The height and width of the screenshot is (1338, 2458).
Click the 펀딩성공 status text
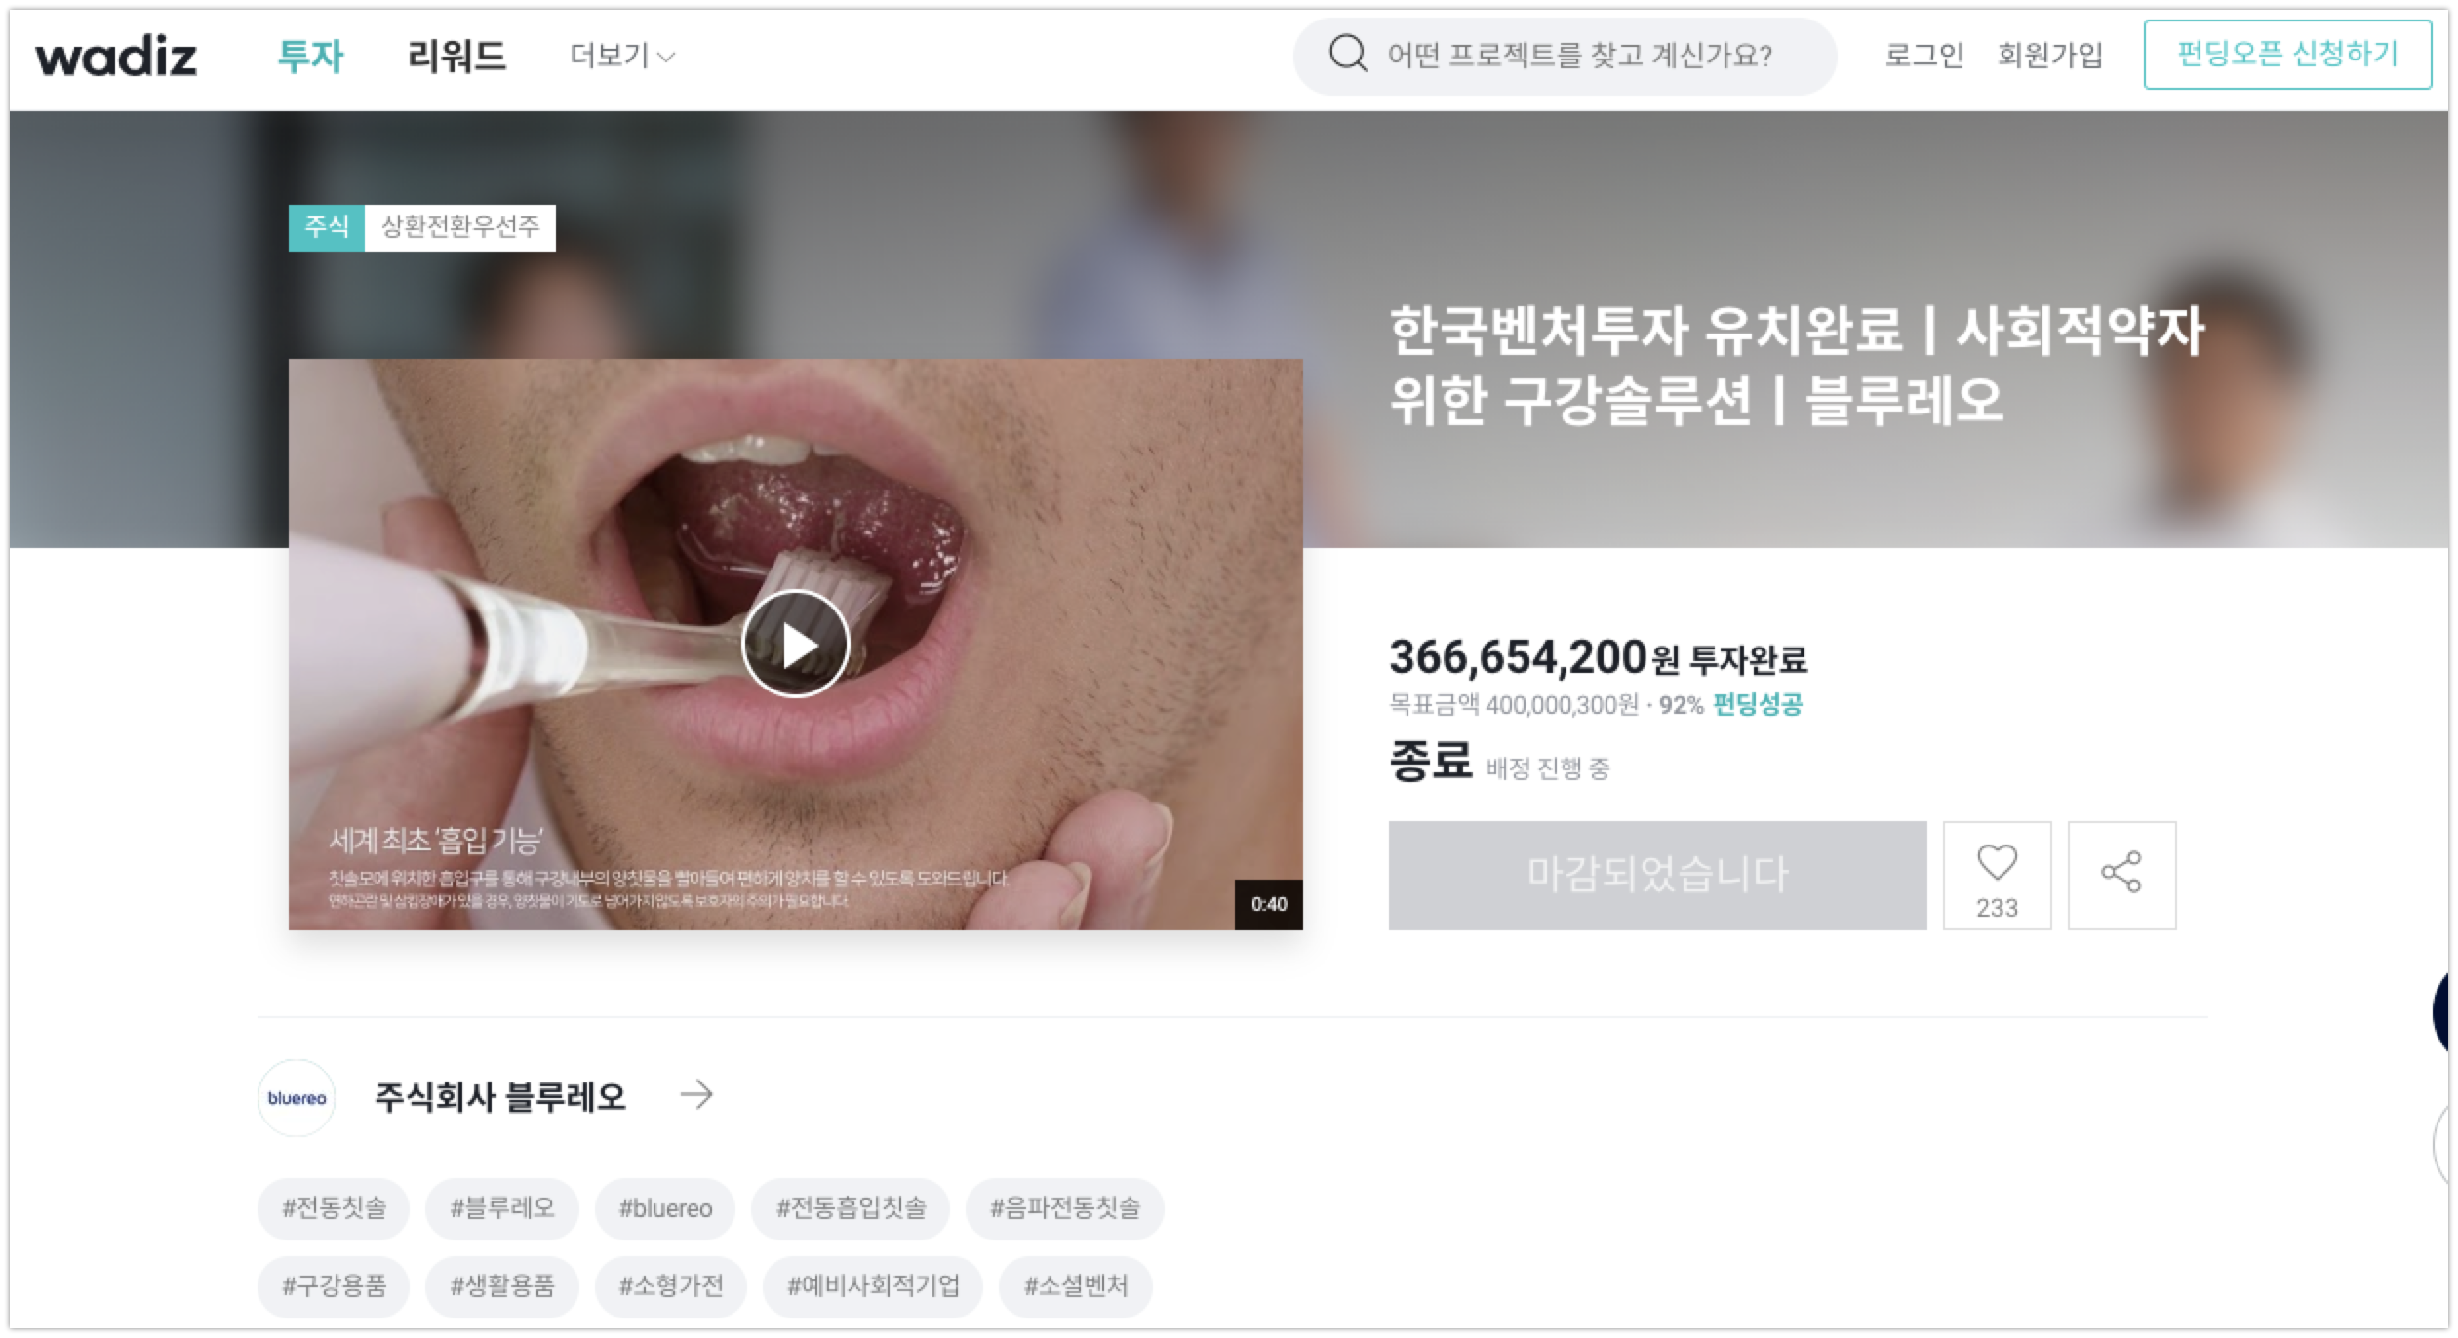(x=1758, y=704)
